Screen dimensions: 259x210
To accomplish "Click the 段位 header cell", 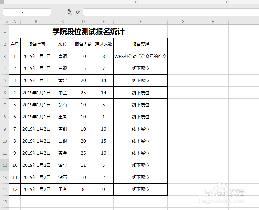I will click(62, 44).
